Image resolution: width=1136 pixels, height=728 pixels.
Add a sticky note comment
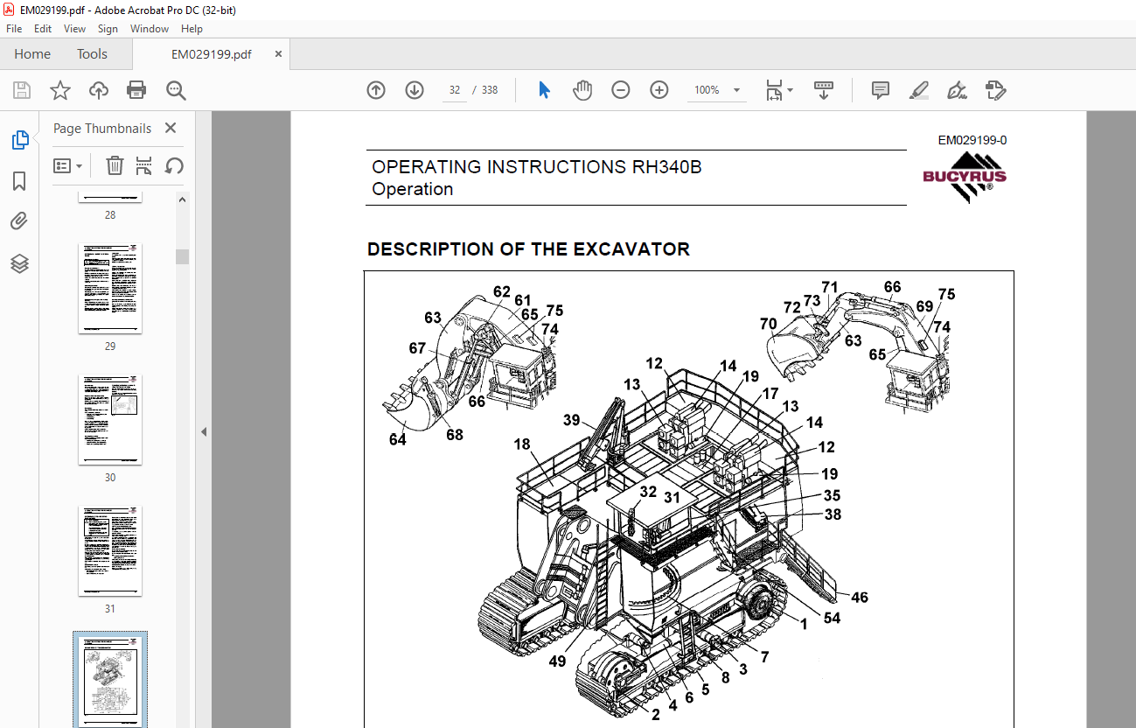[881, 90]
